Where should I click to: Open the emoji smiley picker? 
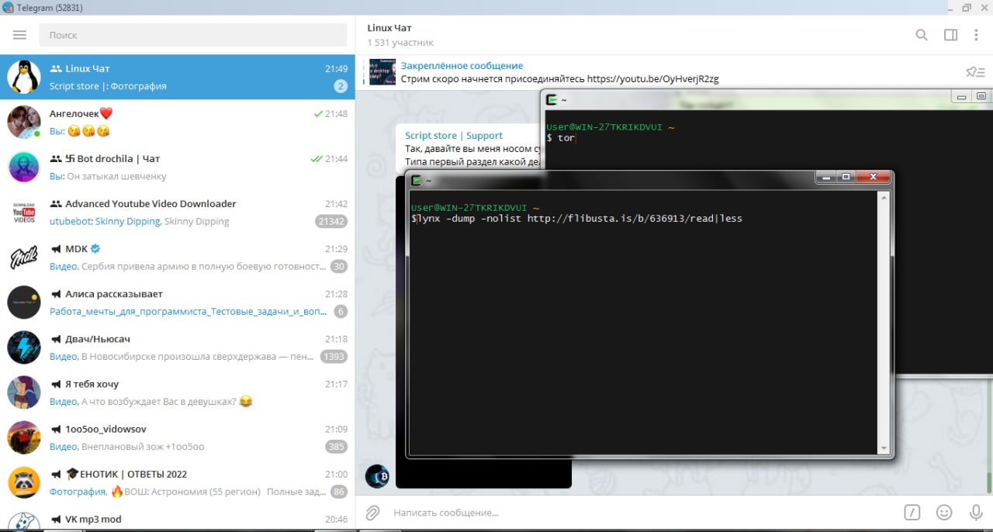click(944, 513)
